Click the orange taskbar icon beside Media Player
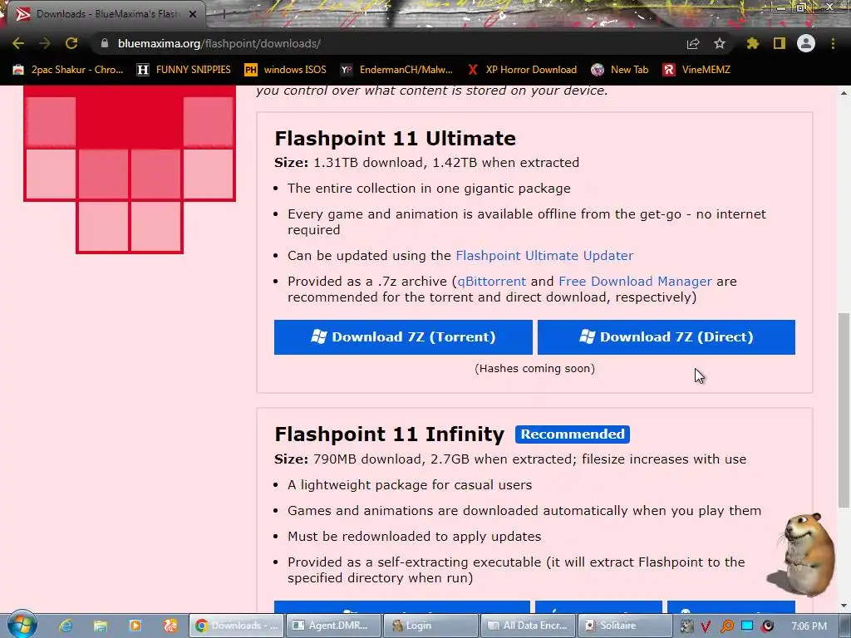The height and width of the screenshot is (638, 851). click(170, 626)
